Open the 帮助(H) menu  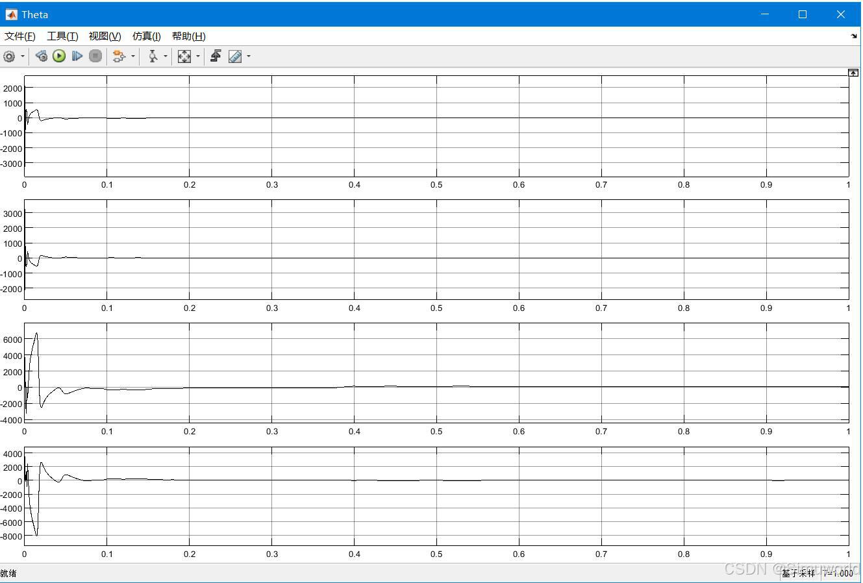click(x=188, y=36)
